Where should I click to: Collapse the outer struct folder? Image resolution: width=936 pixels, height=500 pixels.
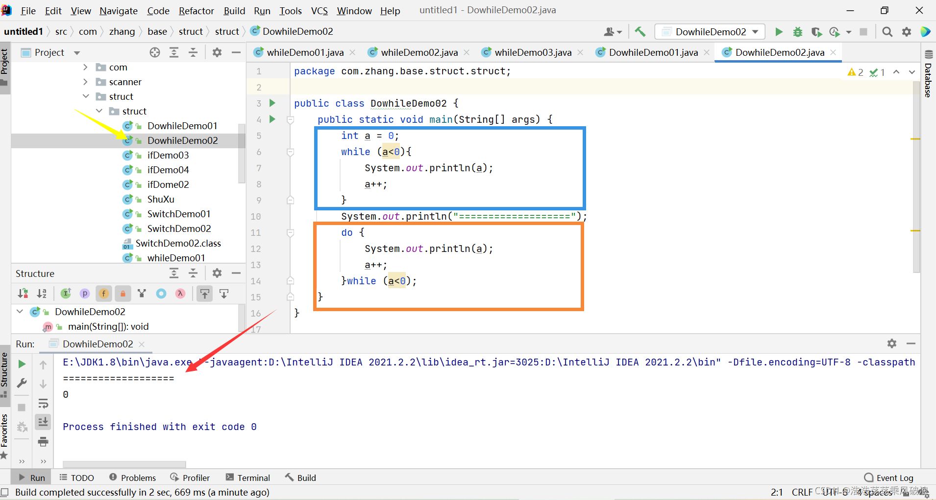[x=86, y=96]
